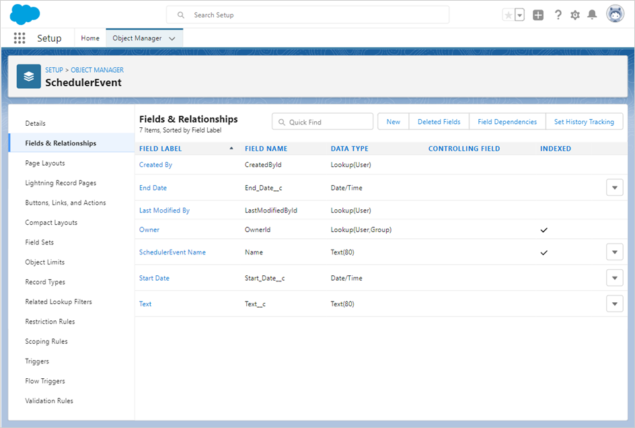The width and height of the screenshot is (635, 428).
Task: Open the Text field row actions dropdown
Action: point(614,304)
